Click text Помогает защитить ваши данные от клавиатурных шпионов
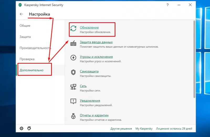The width and height of the screenshot is (210, 137). click(119, 47)
